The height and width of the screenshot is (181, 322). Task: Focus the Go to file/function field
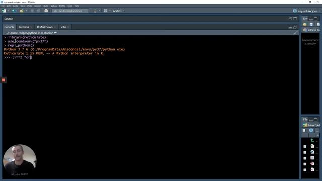click(70, 11)
